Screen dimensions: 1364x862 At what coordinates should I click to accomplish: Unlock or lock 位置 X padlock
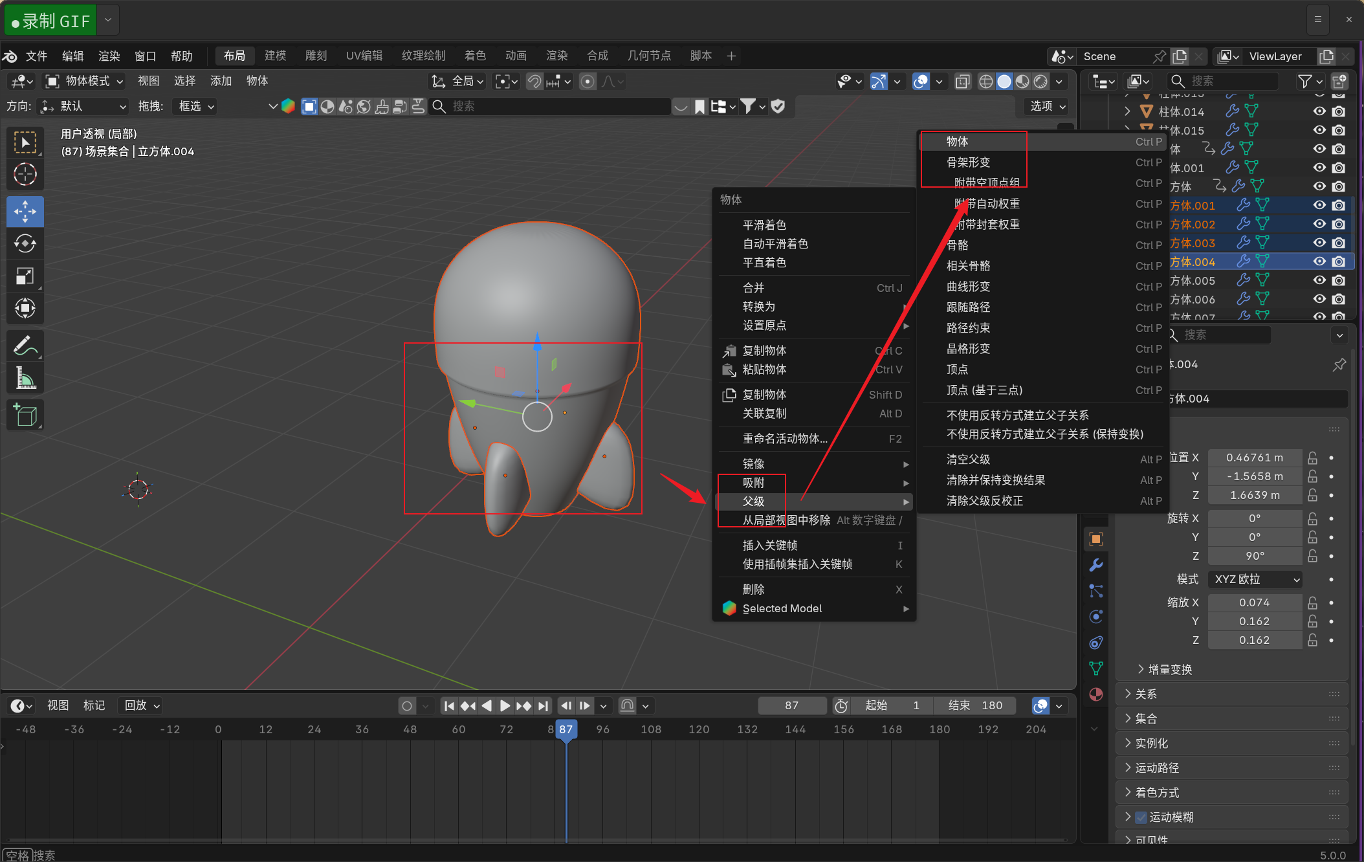tap(1313, 458)
